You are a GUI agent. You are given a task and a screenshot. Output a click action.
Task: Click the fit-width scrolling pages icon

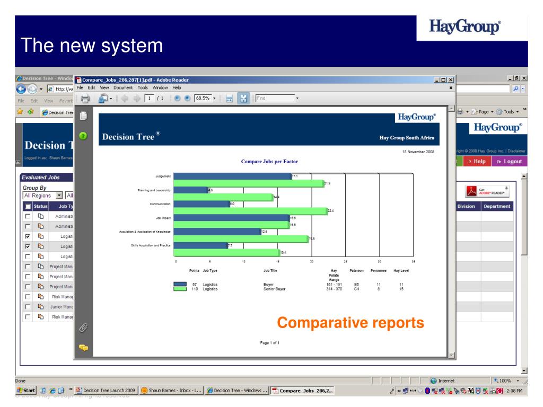[229, 99]
